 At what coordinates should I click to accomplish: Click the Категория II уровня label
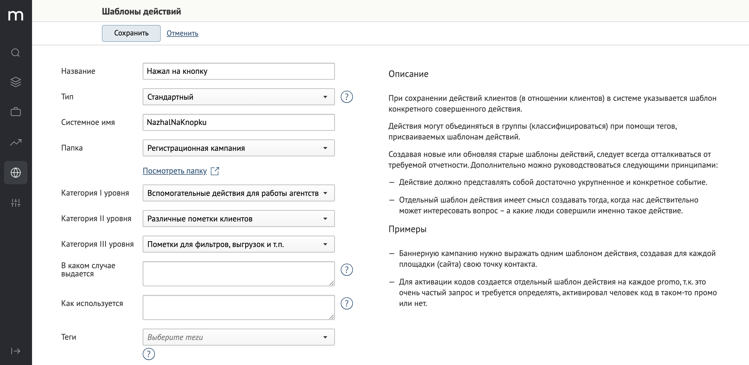[96, 219]
